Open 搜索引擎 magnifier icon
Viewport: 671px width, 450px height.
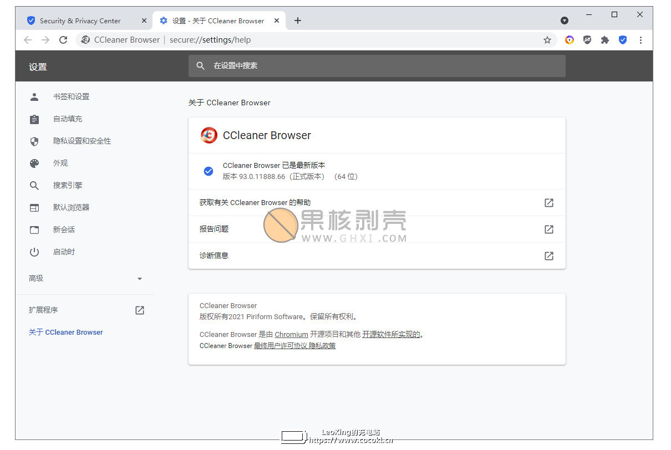click(x=34, y=185)
